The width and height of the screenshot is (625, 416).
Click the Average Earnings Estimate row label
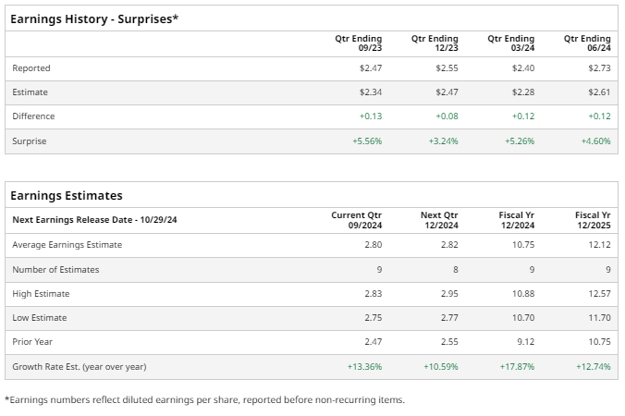(x=67, y=245)
